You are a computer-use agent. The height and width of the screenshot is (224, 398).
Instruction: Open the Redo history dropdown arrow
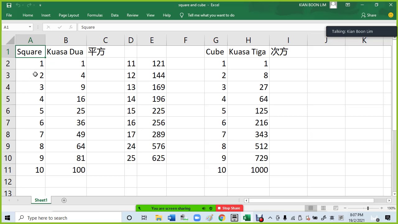[x=34, y=5]
